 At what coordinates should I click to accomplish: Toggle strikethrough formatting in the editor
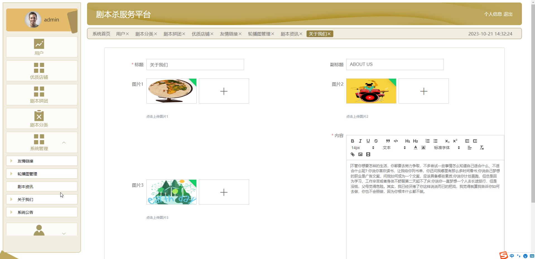coord(376,141)
